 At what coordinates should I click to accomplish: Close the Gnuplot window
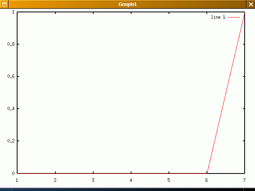pos(251,4)
